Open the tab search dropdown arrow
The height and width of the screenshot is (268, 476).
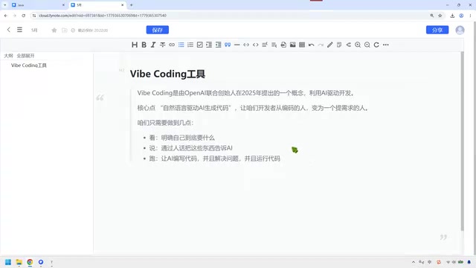(x=5, y=5)
